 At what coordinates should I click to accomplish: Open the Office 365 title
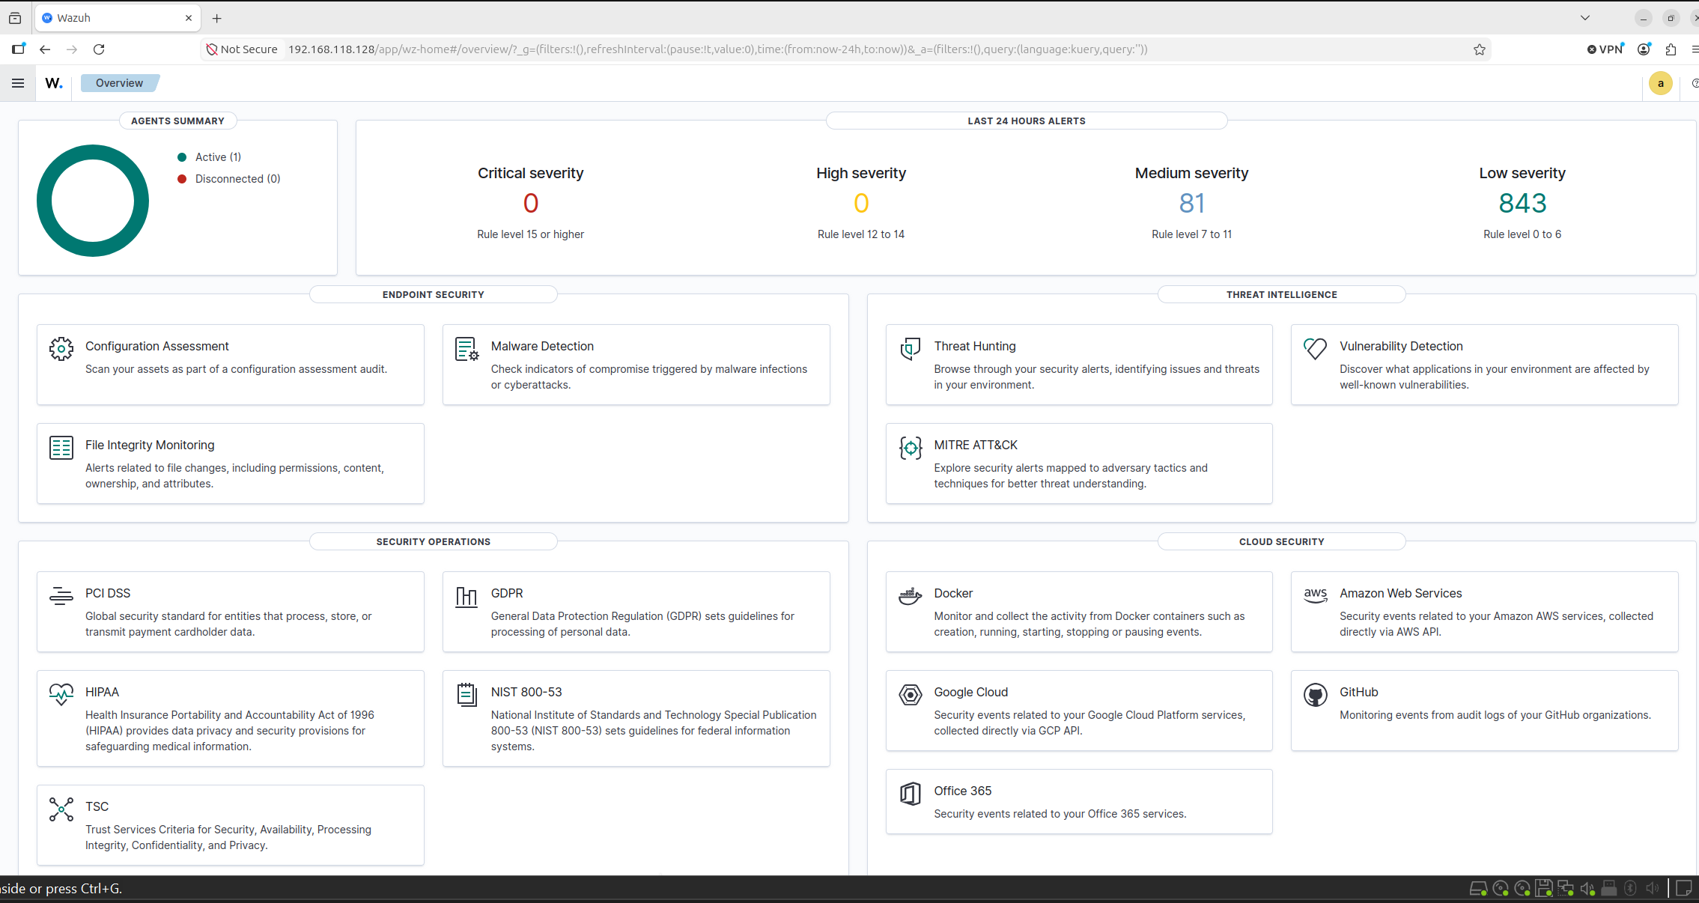click(x=962, y=791)
